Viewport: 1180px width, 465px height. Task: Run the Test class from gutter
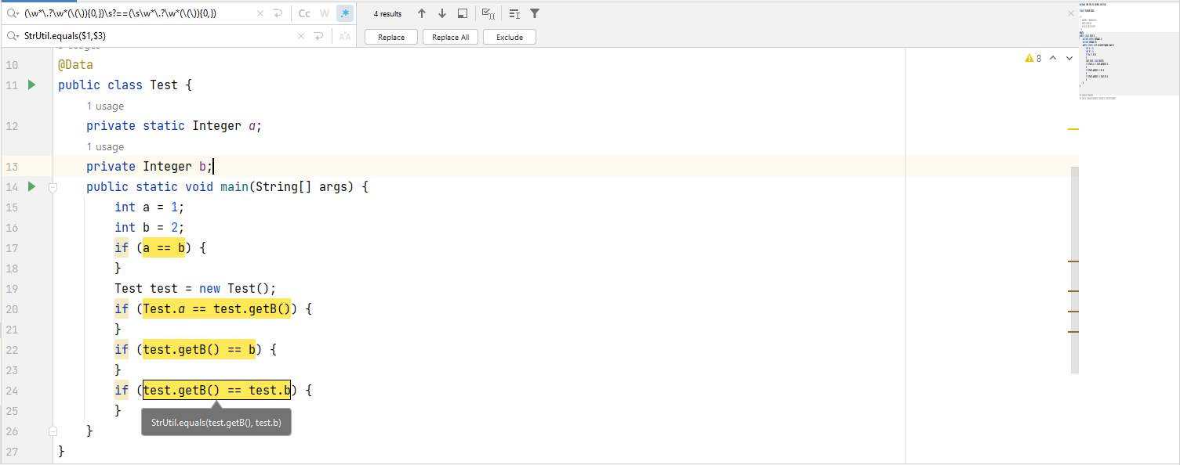pos(32,85)
